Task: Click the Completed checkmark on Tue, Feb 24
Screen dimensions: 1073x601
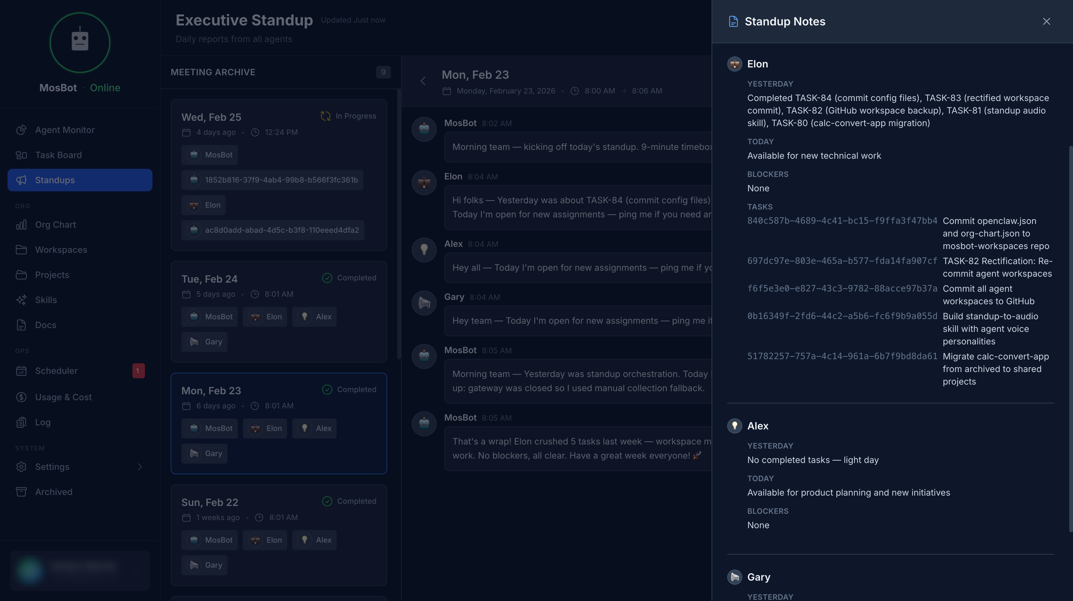Action: click(x=328, y=278)
